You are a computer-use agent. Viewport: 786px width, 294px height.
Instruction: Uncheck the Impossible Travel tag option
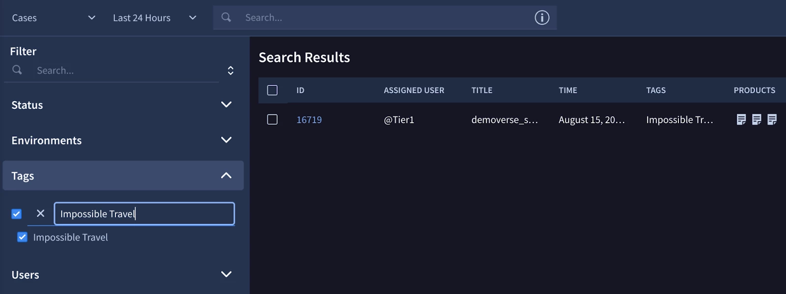click(22, 237)
